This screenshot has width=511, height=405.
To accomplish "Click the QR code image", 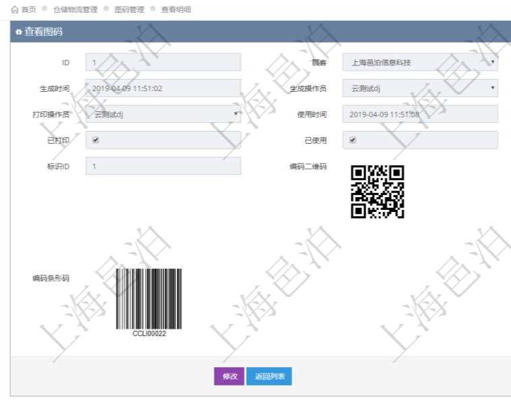I will pos(378,192).
